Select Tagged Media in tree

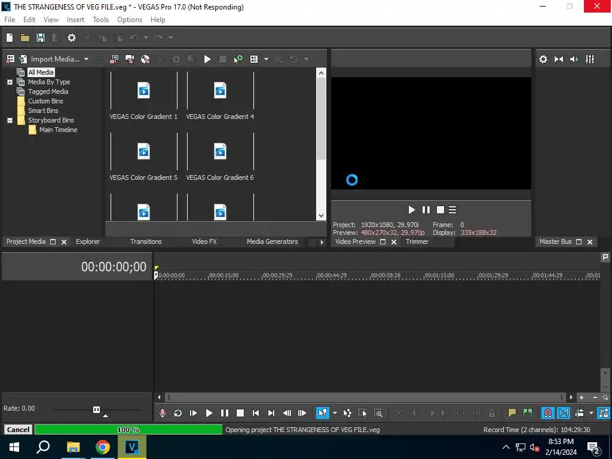tap(48, 91)
